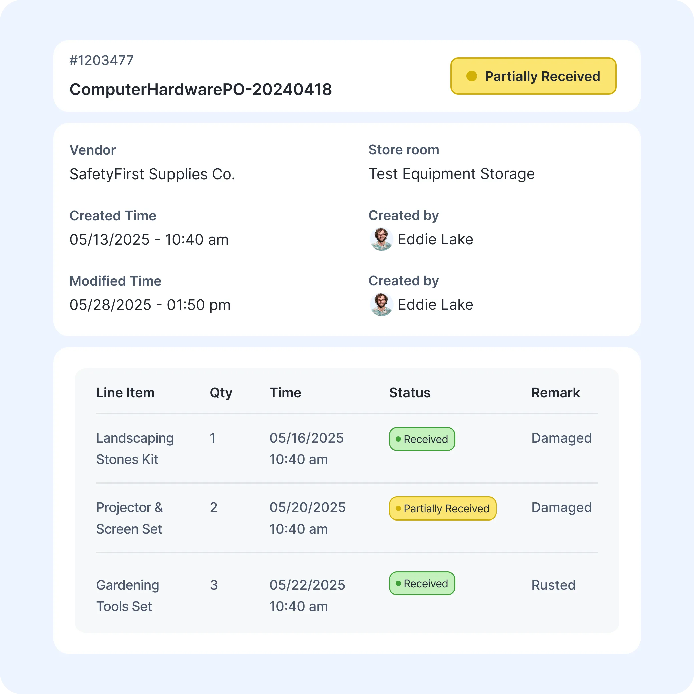Click the order number #1203477

point(102,60)
